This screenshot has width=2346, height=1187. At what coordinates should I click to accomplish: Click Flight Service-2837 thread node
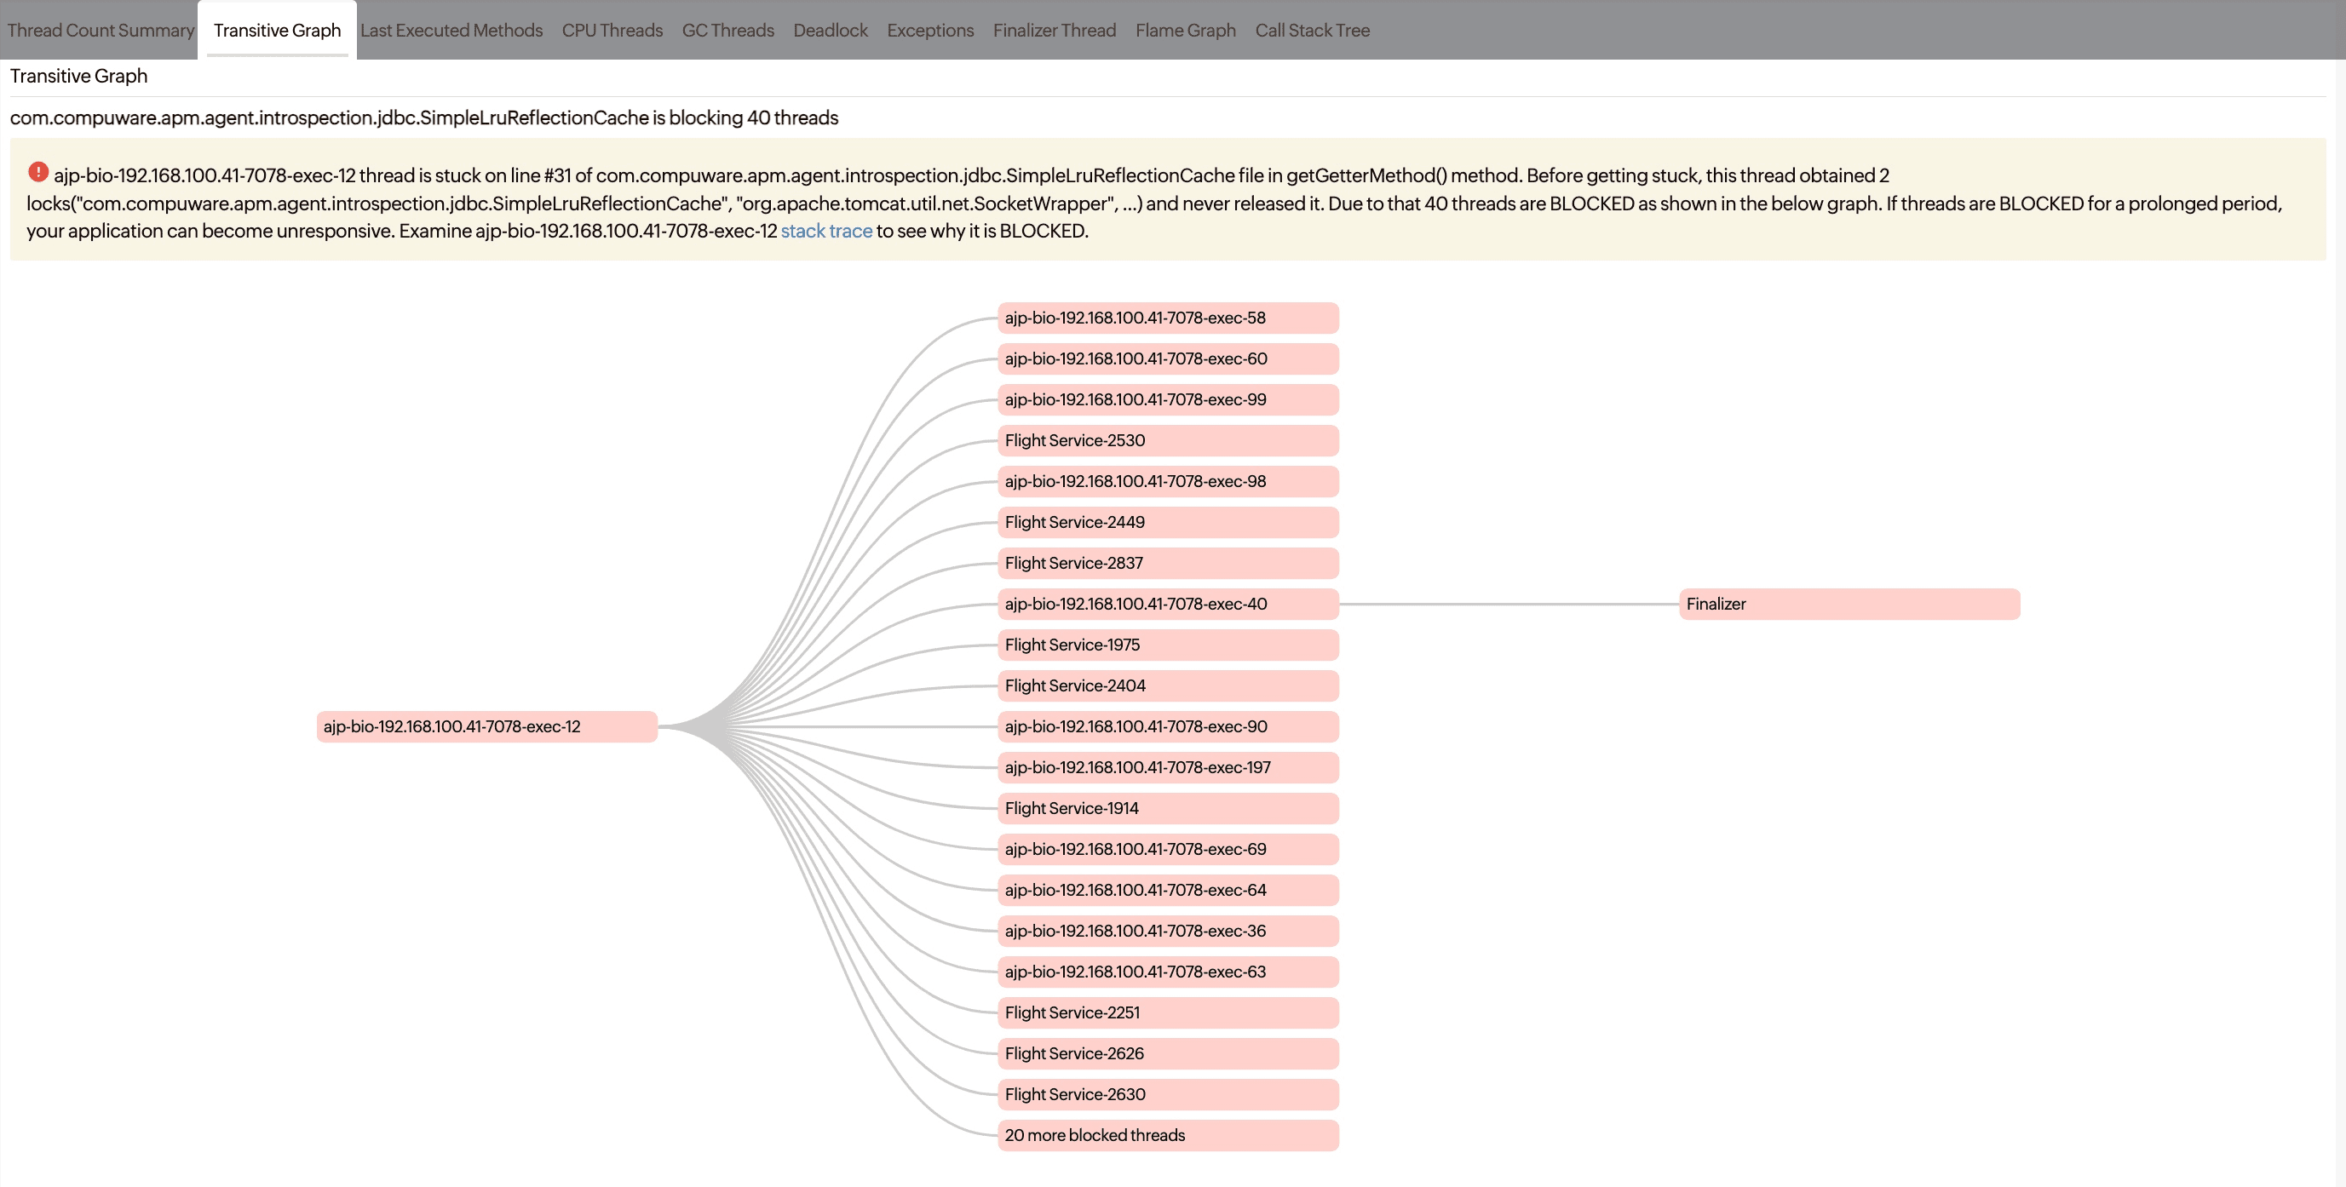click(1166, 563)
